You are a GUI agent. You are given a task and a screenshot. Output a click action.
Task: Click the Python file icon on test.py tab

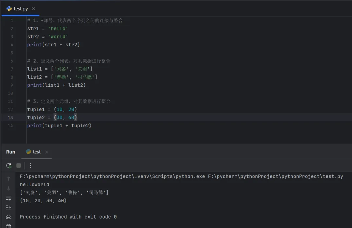(9, 9)
